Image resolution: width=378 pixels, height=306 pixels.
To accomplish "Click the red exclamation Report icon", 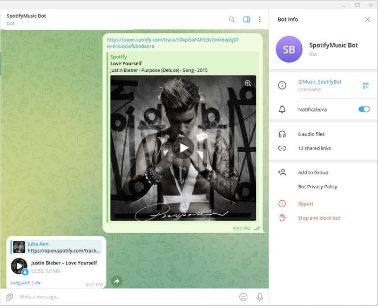I will coord(282,203).
